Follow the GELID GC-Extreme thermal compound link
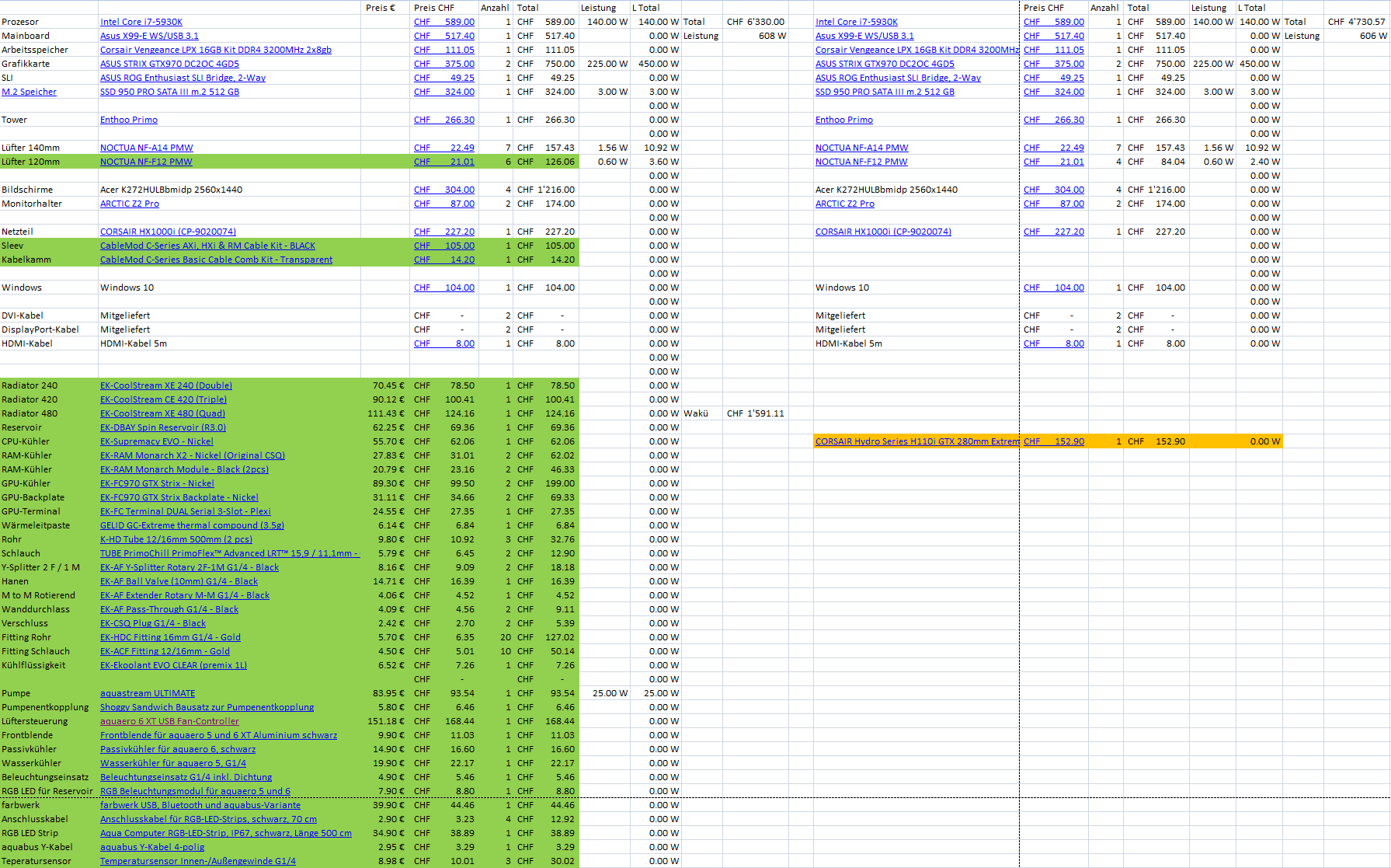Image resolution: width=1391 pixels, height=868 pixels. click(x=192, y=525)
